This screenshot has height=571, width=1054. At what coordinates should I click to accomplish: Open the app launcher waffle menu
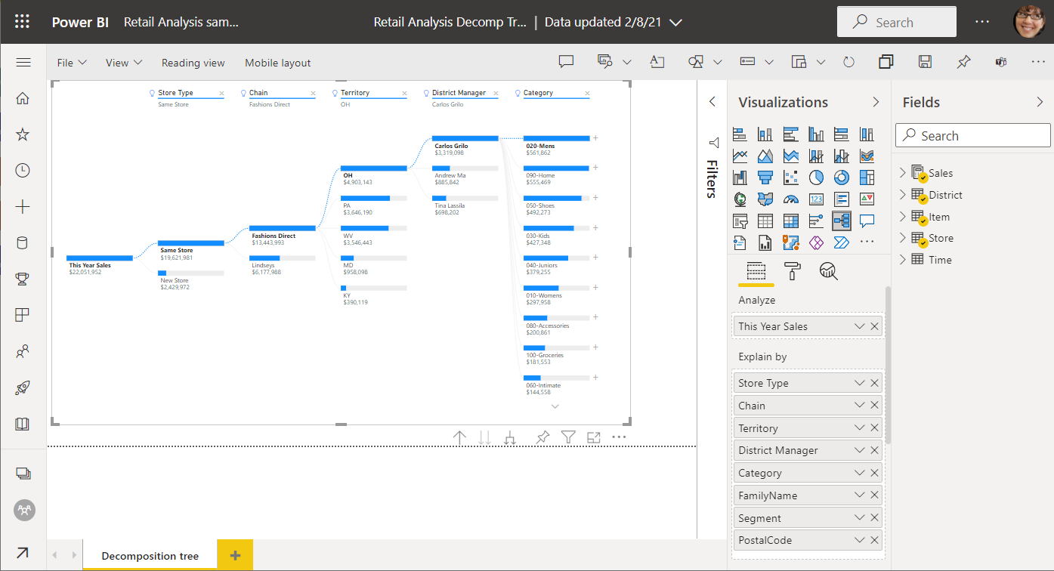pos(23,22)
